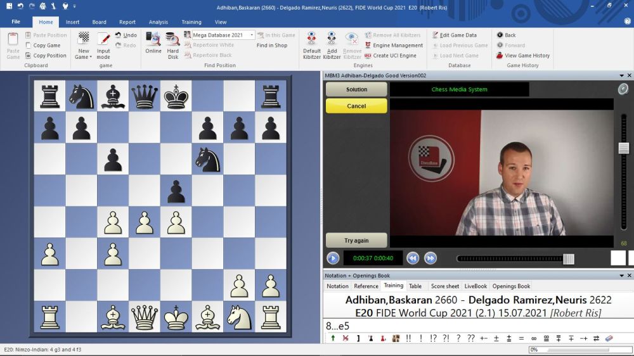
Task: Click the fast-forward button in video controls
Action: coord(430,258)
